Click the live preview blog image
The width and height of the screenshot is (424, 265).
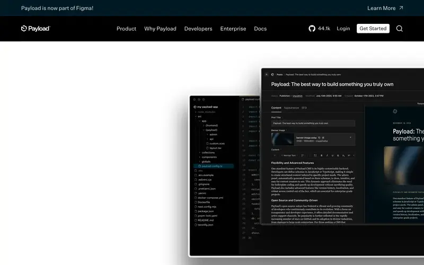[x=404, y=166]
